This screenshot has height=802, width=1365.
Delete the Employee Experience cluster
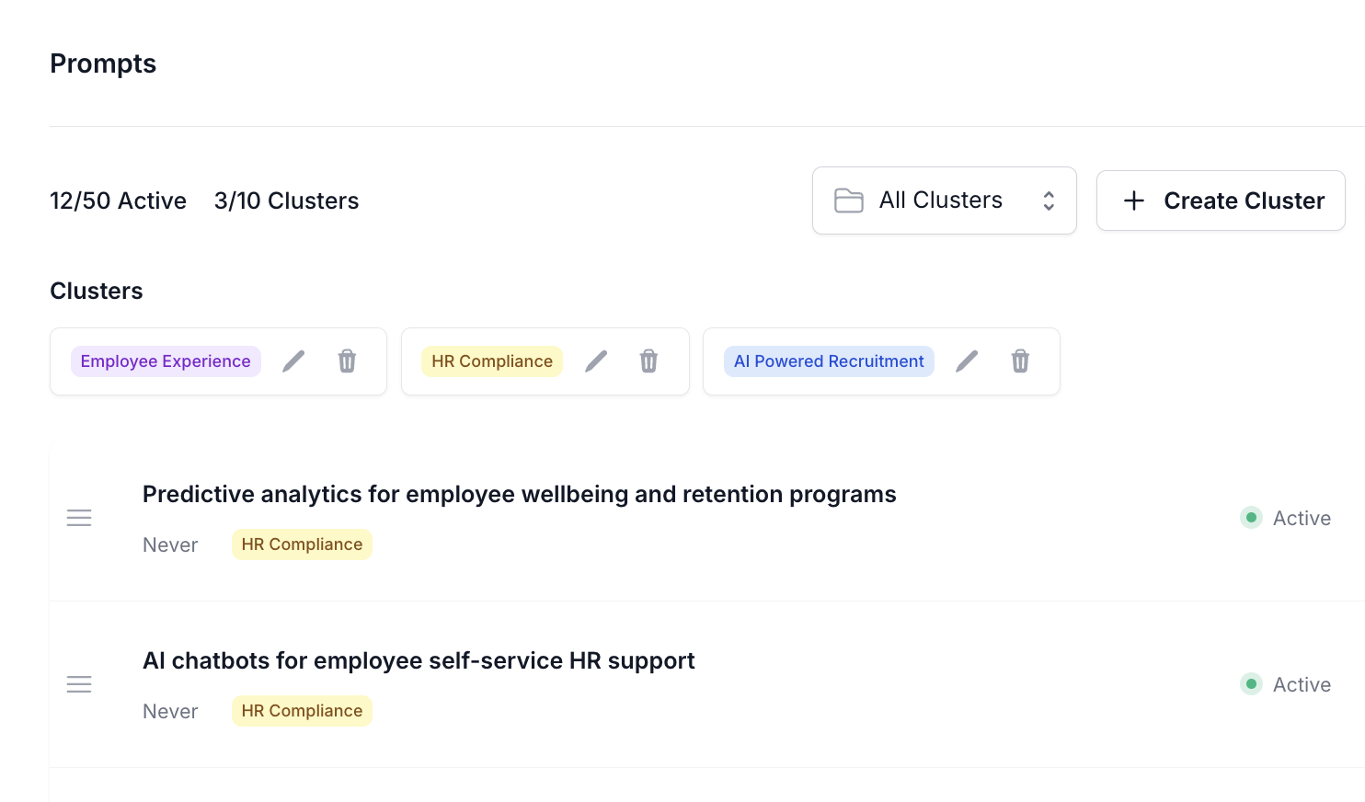click(347, 361)
